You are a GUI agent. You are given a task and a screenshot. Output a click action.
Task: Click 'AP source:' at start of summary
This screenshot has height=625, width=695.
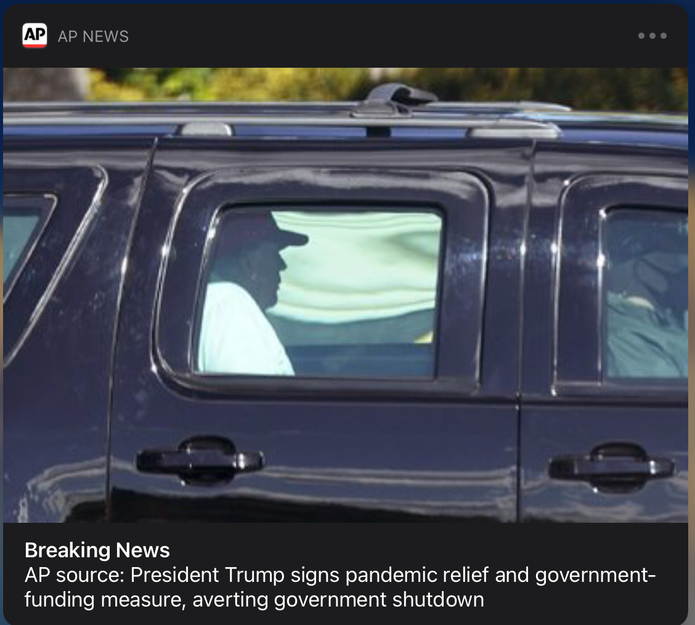(x=75, y=575)
